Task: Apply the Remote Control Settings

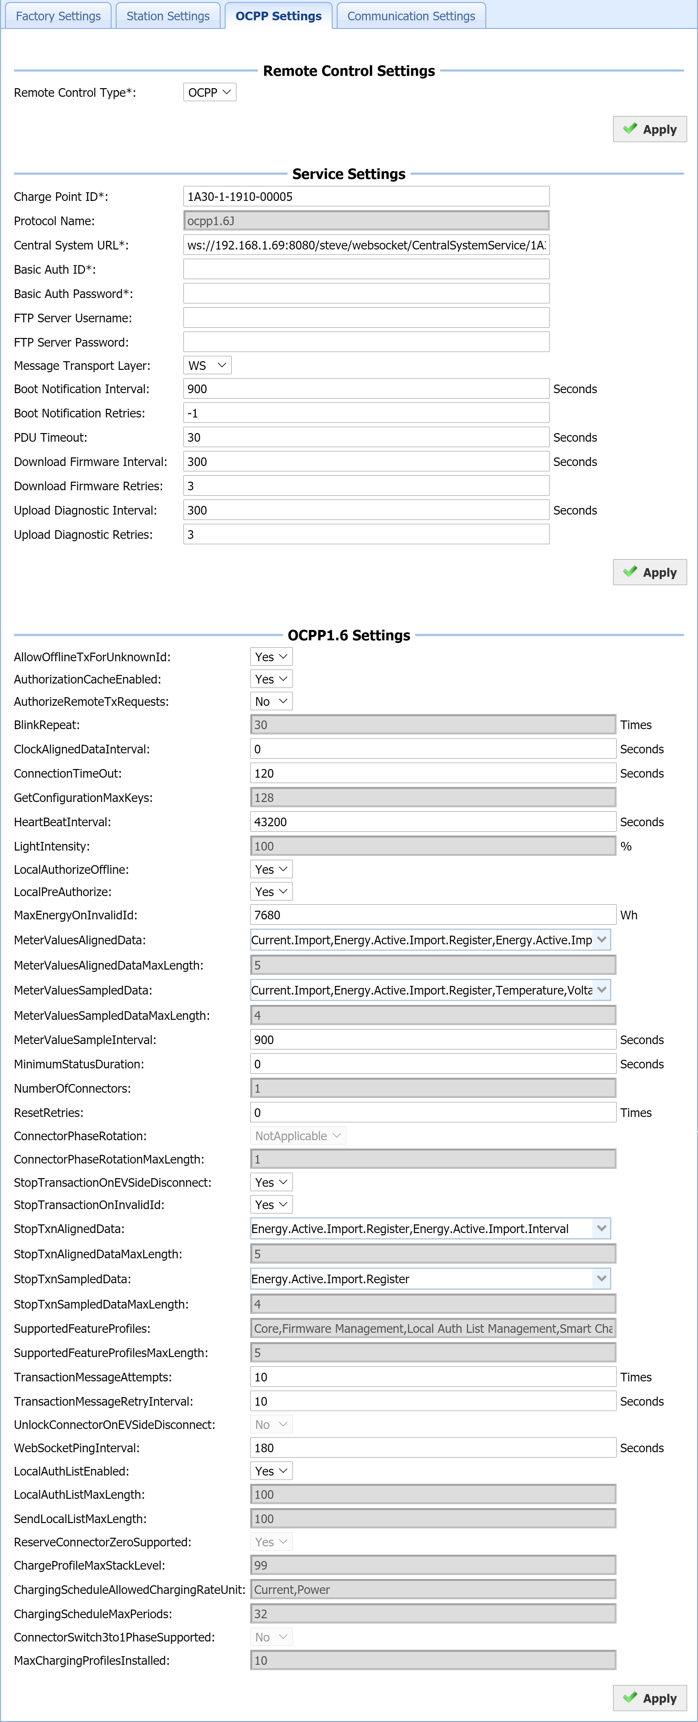Action: 649,129
